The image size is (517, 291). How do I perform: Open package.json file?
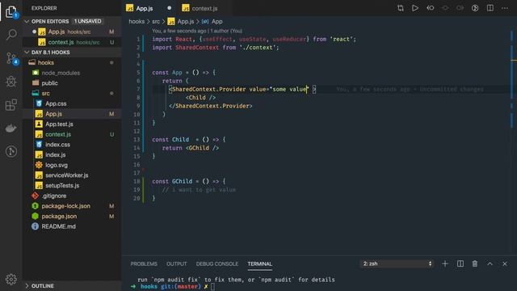[x=72, y=216]
